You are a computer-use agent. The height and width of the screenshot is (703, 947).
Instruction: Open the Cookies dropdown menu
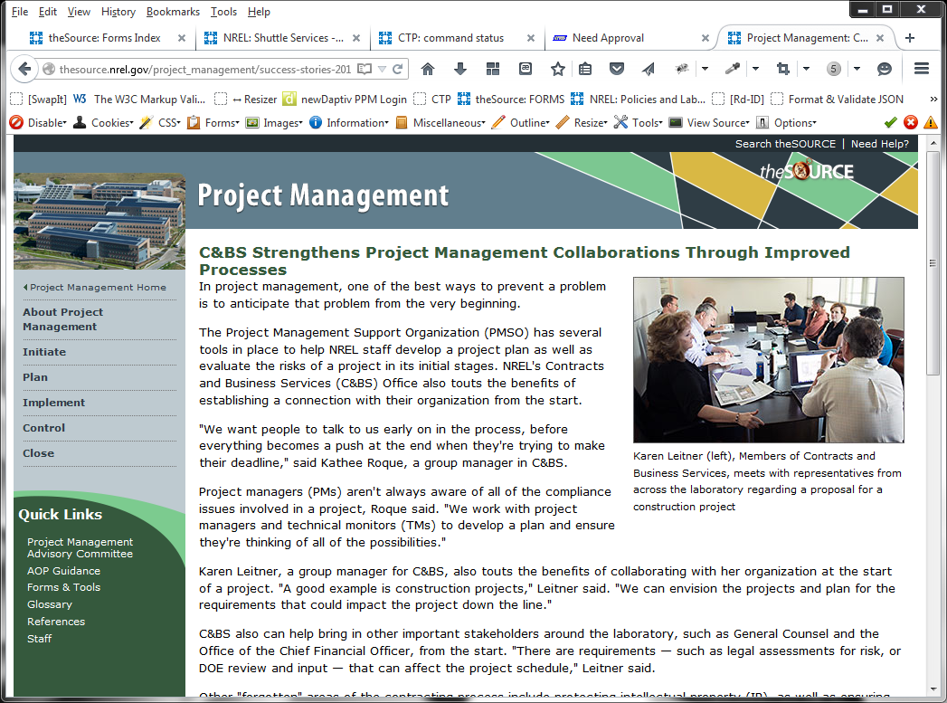[103, 123]
